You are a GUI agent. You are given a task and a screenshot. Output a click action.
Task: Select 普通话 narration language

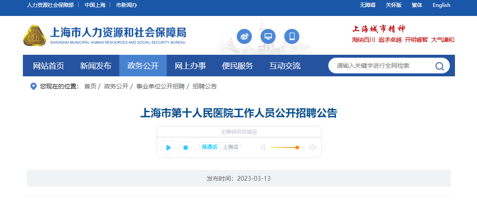coord(210,147)
